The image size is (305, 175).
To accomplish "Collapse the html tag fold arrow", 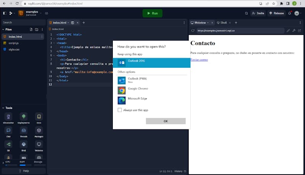I will pos(54,39).
